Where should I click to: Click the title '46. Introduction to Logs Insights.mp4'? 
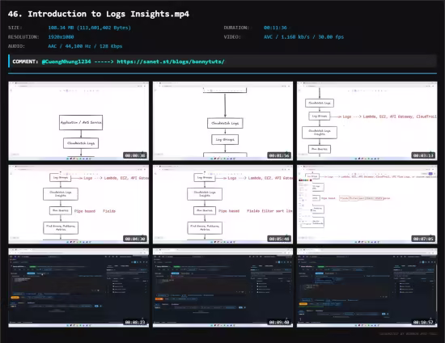(x=99, y=14)
